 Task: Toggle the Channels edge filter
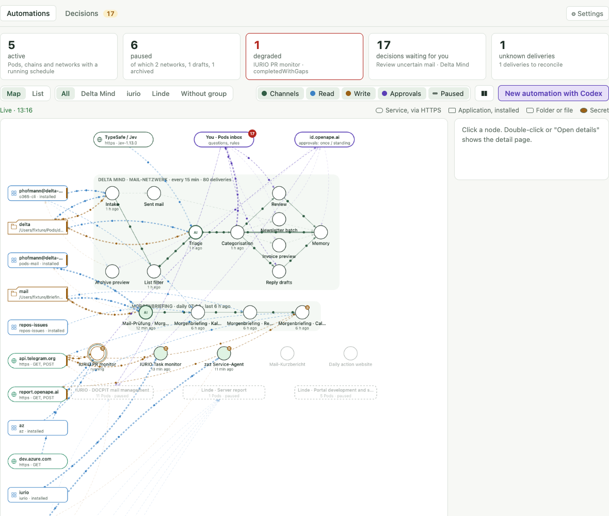point(280,93)
